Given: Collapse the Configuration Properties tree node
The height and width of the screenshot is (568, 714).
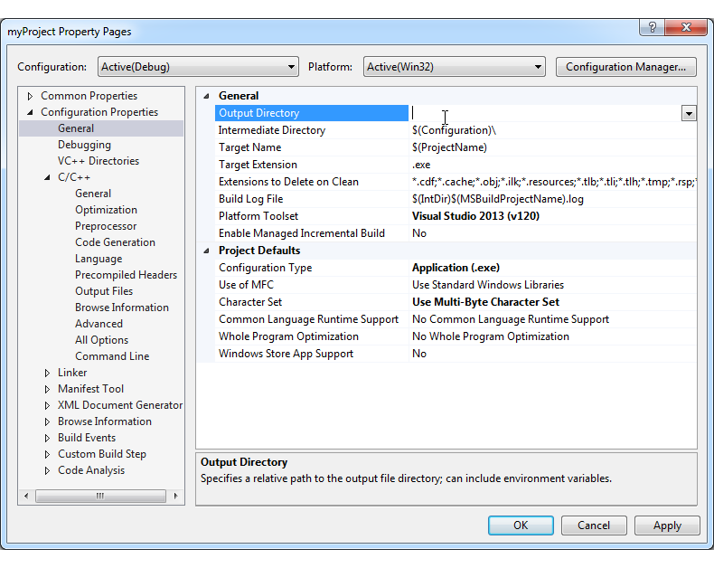Looking at the screenshot, I should [30, 112].
